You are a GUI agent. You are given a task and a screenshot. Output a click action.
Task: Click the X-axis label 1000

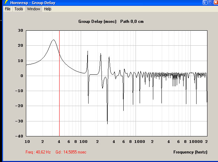click(x=139, y=142)
